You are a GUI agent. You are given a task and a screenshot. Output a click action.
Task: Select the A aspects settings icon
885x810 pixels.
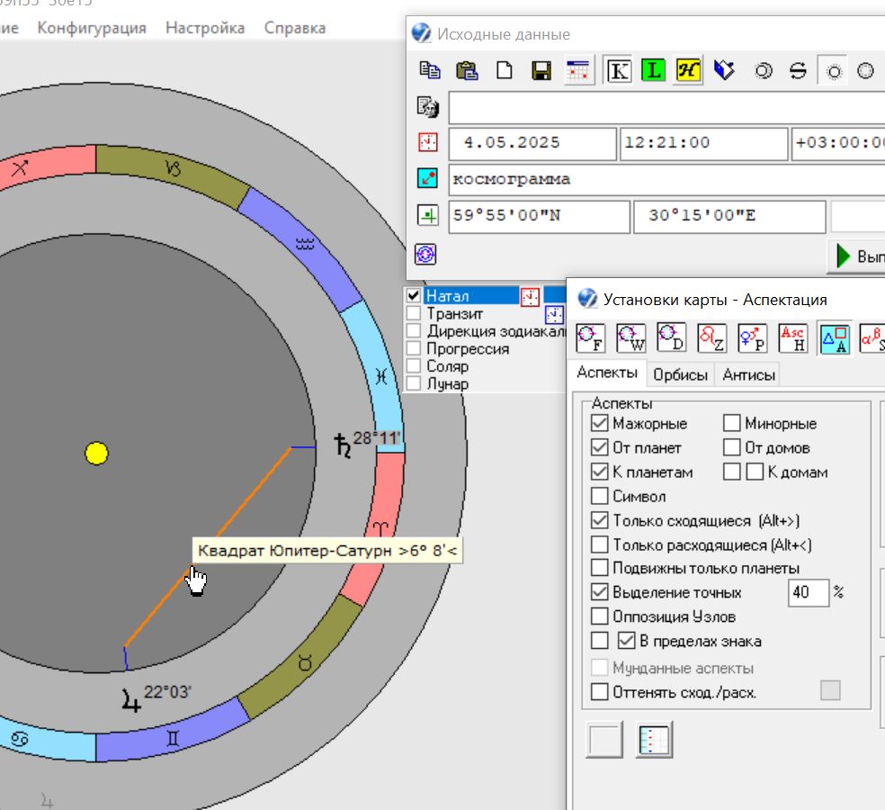pyautogui.click(x=835, y=339)
